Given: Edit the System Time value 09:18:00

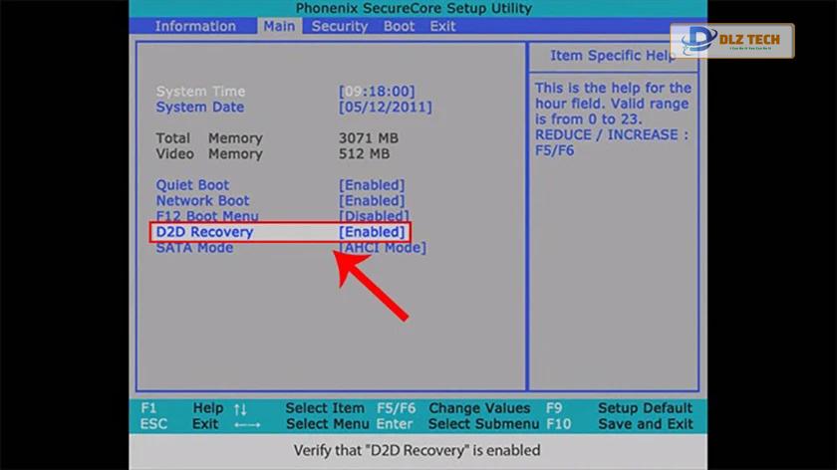Looking at the screenshot, I should click(377, 92).
